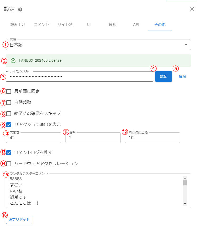Disable リアクション演出を表示 checkbox

(9, 125)
